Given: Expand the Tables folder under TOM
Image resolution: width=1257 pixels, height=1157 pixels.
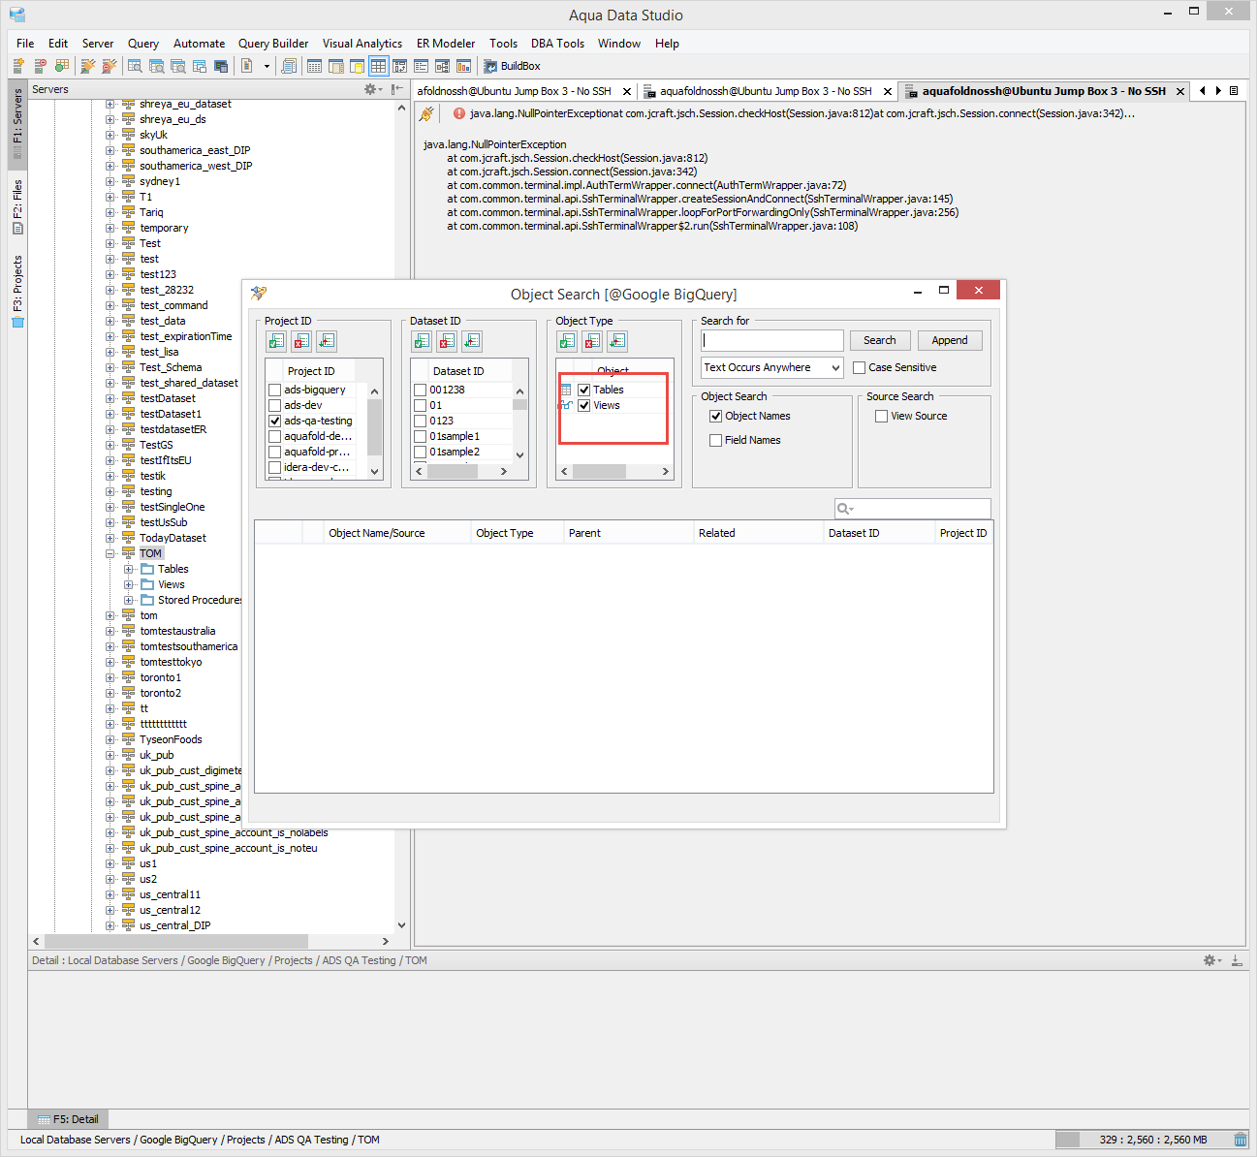Looking at the screenshot, I should pos(129,569).
